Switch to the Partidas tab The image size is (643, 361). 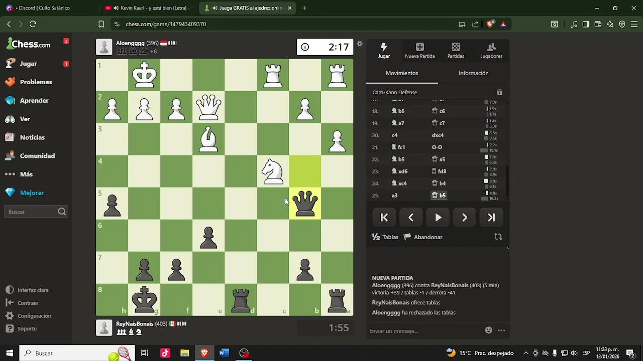[x=456, y=51]
